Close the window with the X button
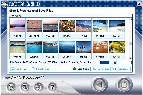The width and height of the screenshot is (143, 95). 139,4
